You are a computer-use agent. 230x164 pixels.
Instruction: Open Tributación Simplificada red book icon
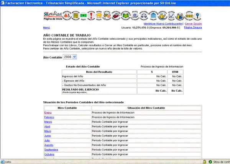[116, 16]
